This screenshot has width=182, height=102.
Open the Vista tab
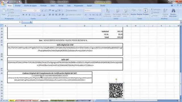coord(69,6)
